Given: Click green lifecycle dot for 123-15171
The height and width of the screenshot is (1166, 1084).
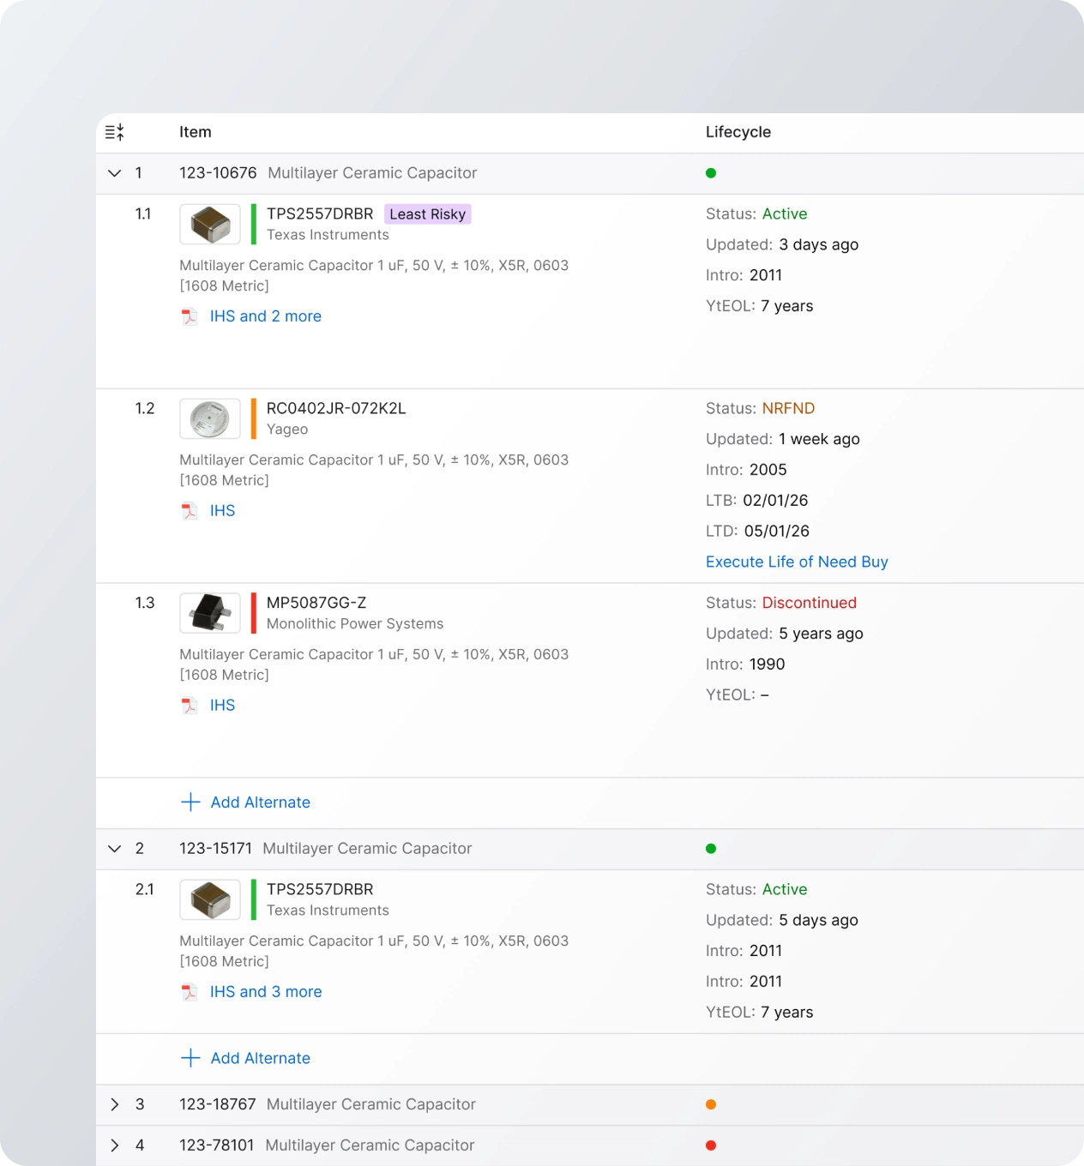Looking at the screenshot, I should click(711, 849).
